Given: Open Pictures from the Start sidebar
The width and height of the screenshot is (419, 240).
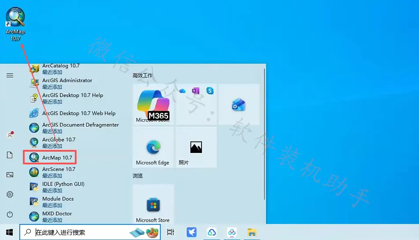Looking at the screenshot, I should click(x=10, y=175).
